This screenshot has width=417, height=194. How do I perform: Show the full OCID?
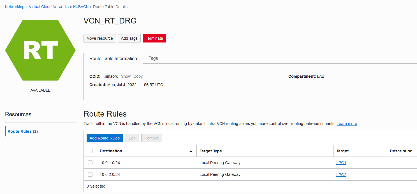pyautogui.click(x=126, y=76)
